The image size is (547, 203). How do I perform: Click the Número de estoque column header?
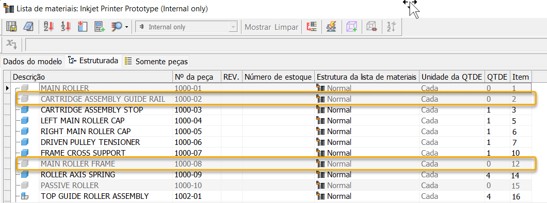click(x=278, y=77)
